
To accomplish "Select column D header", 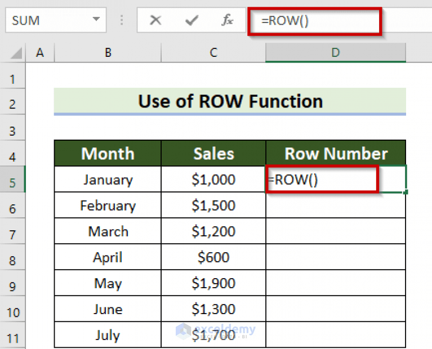I will pos(336,52).
